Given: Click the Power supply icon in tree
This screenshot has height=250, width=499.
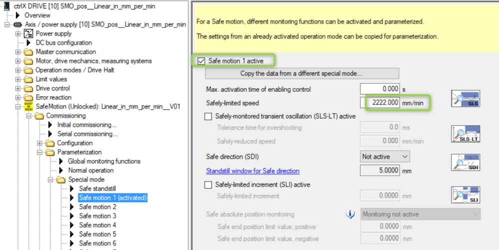Looking at the screenshot, I should 28,33.
